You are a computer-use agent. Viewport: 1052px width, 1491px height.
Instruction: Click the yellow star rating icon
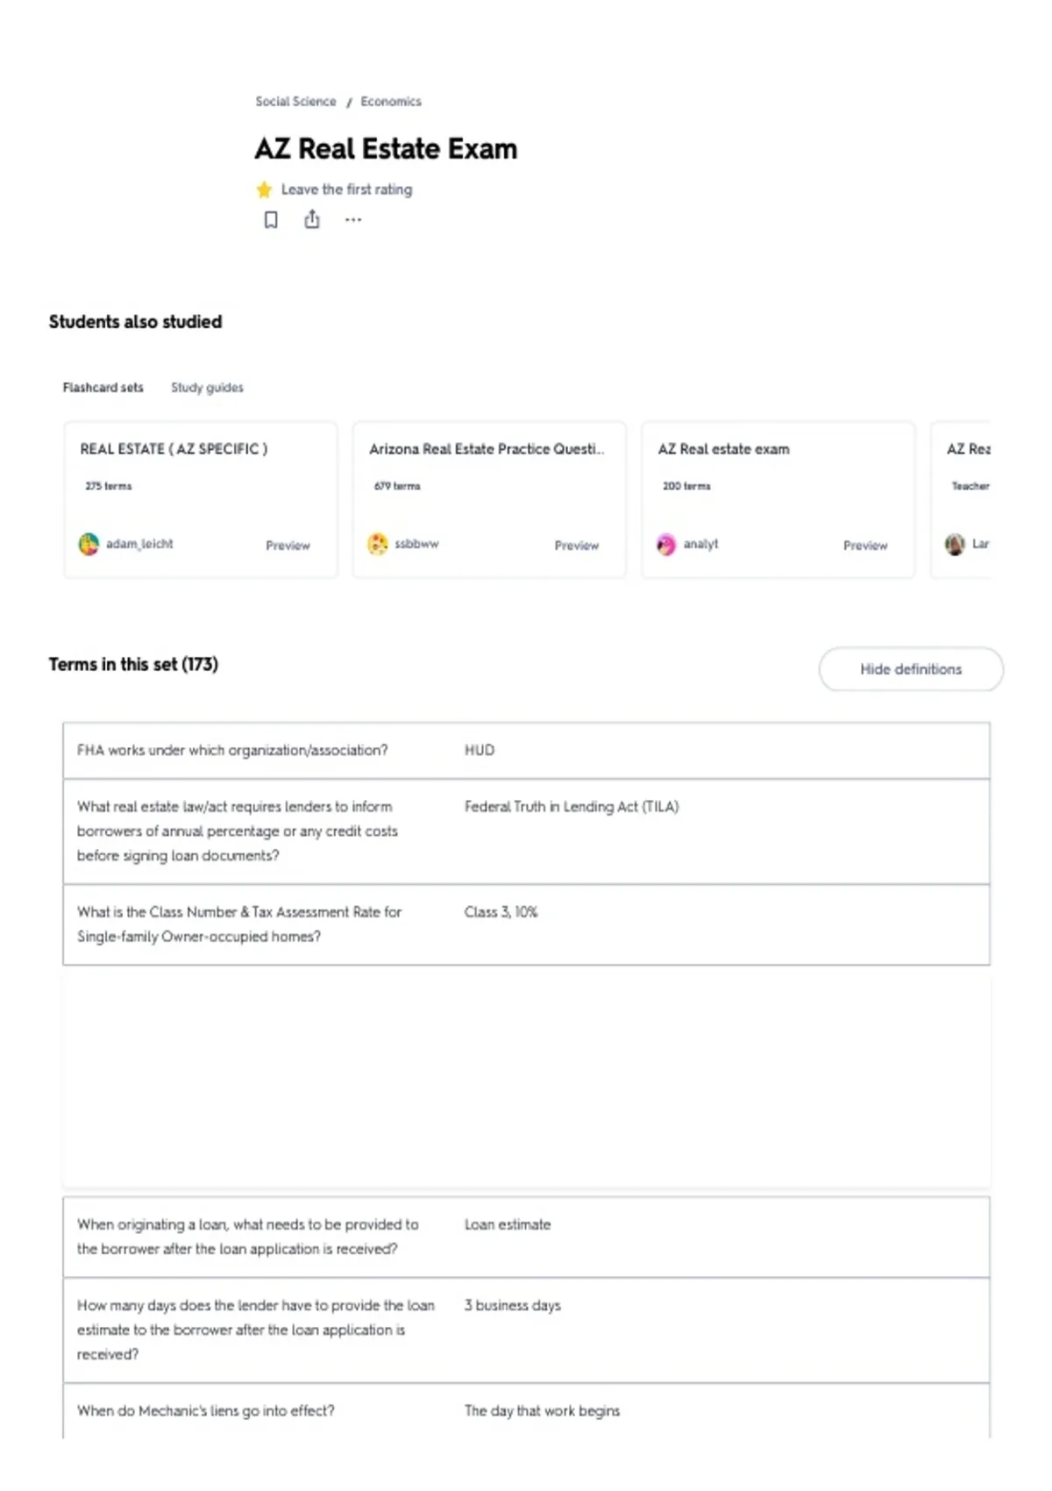(264, 189)
